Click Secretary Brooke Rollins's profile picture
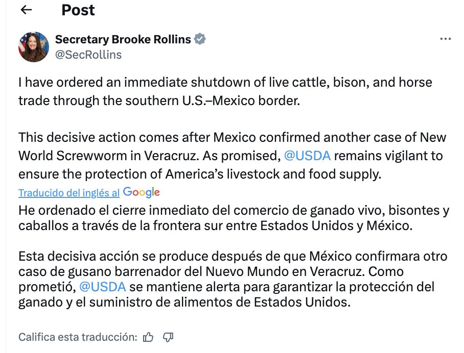 (33, 46)
